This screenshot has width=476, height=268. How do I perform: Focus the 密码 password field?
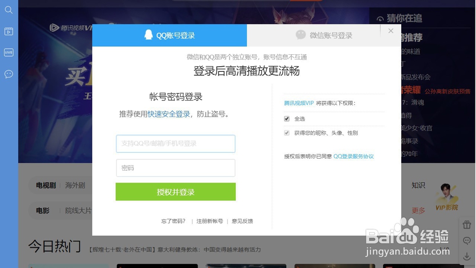tap(176, 168)
